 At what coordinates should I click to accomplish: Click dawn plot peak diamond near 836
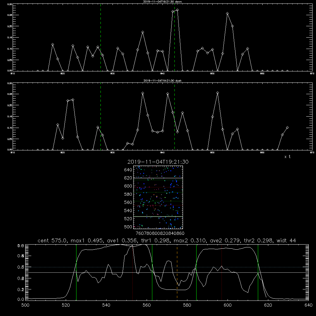(143, 32)
